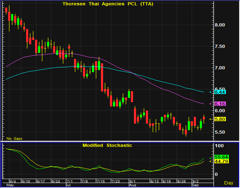Image resolution: width=240 pixels, height=188 pixels.
Task: Click the yellow arrow beside 44.79
Action: (x=210, y=161)
